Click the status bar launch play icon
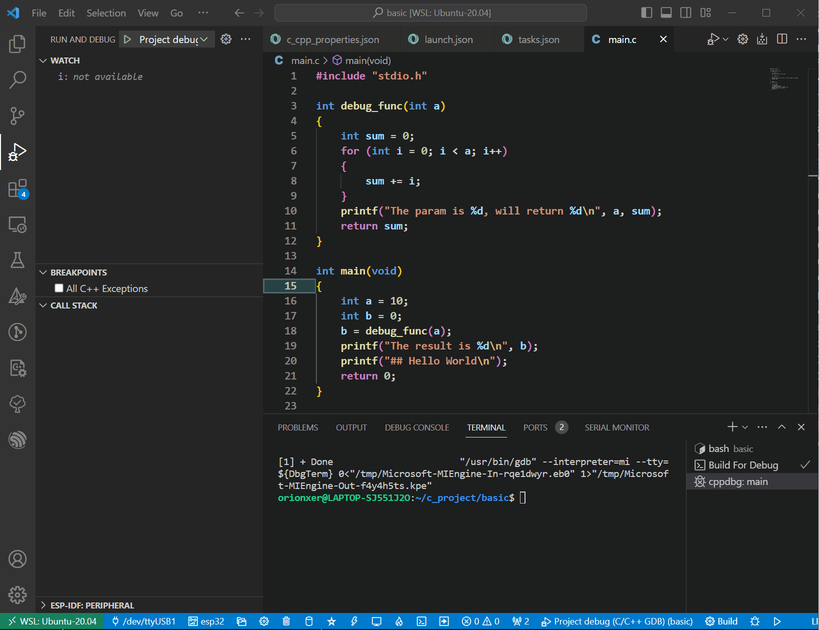819x630 pixels. point(777,621)
